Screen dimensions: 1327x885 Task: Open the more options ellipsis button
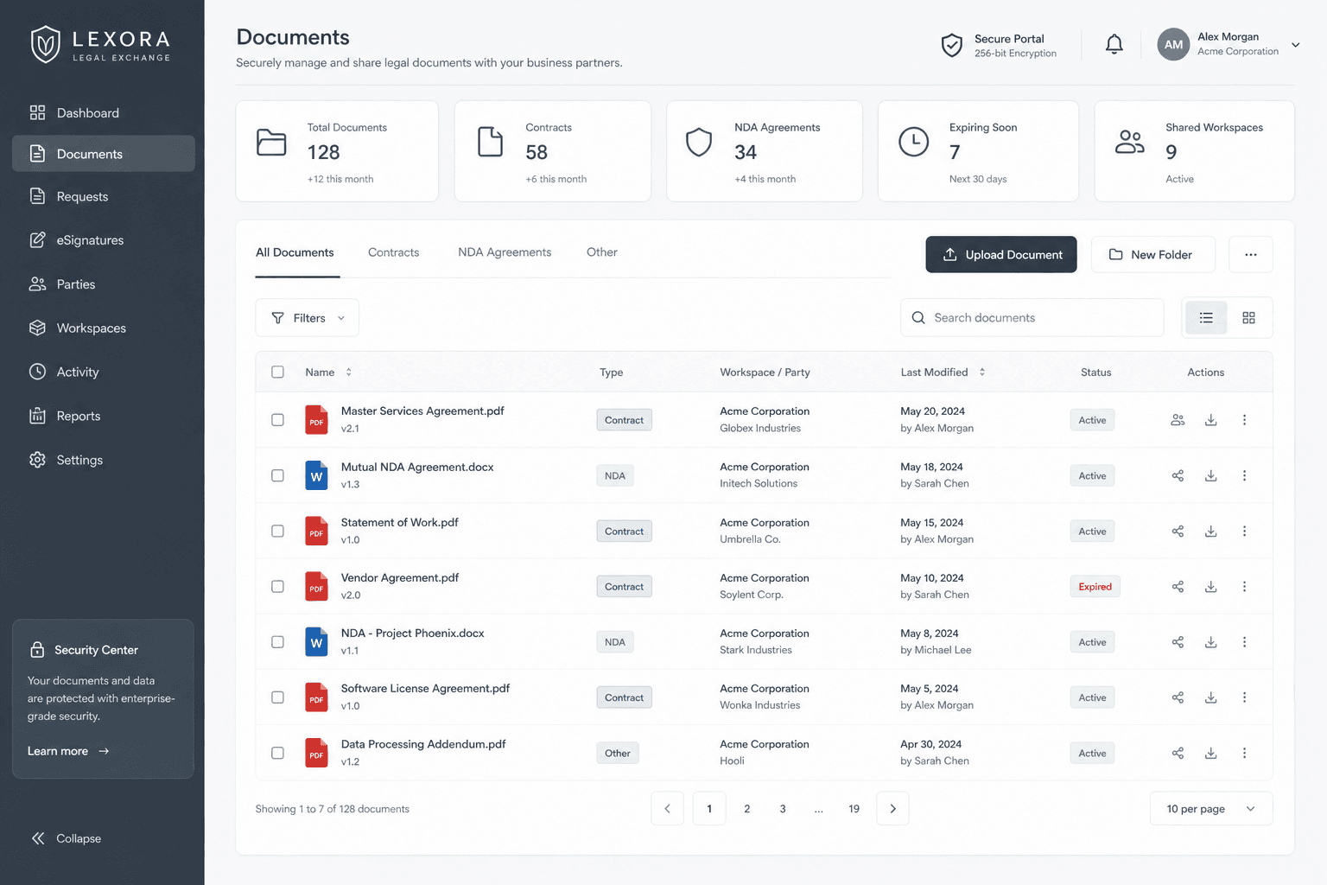[1250, 254]
